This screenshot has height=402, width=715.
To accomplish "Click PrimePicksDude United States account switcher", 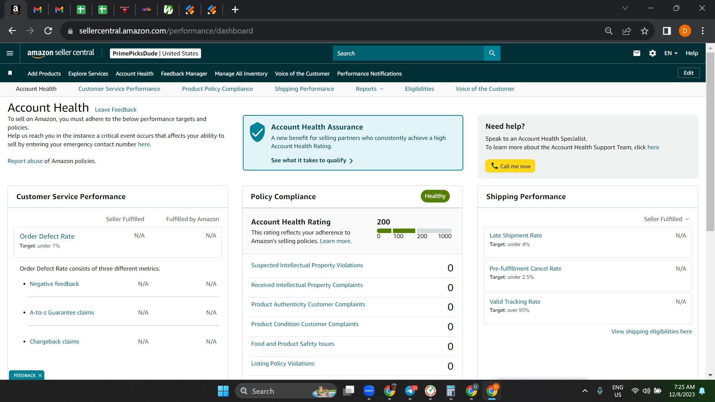I will 155,53.
